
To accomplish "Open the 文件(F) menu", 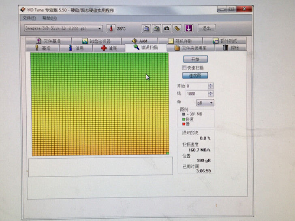I will (x=29, y=18).
